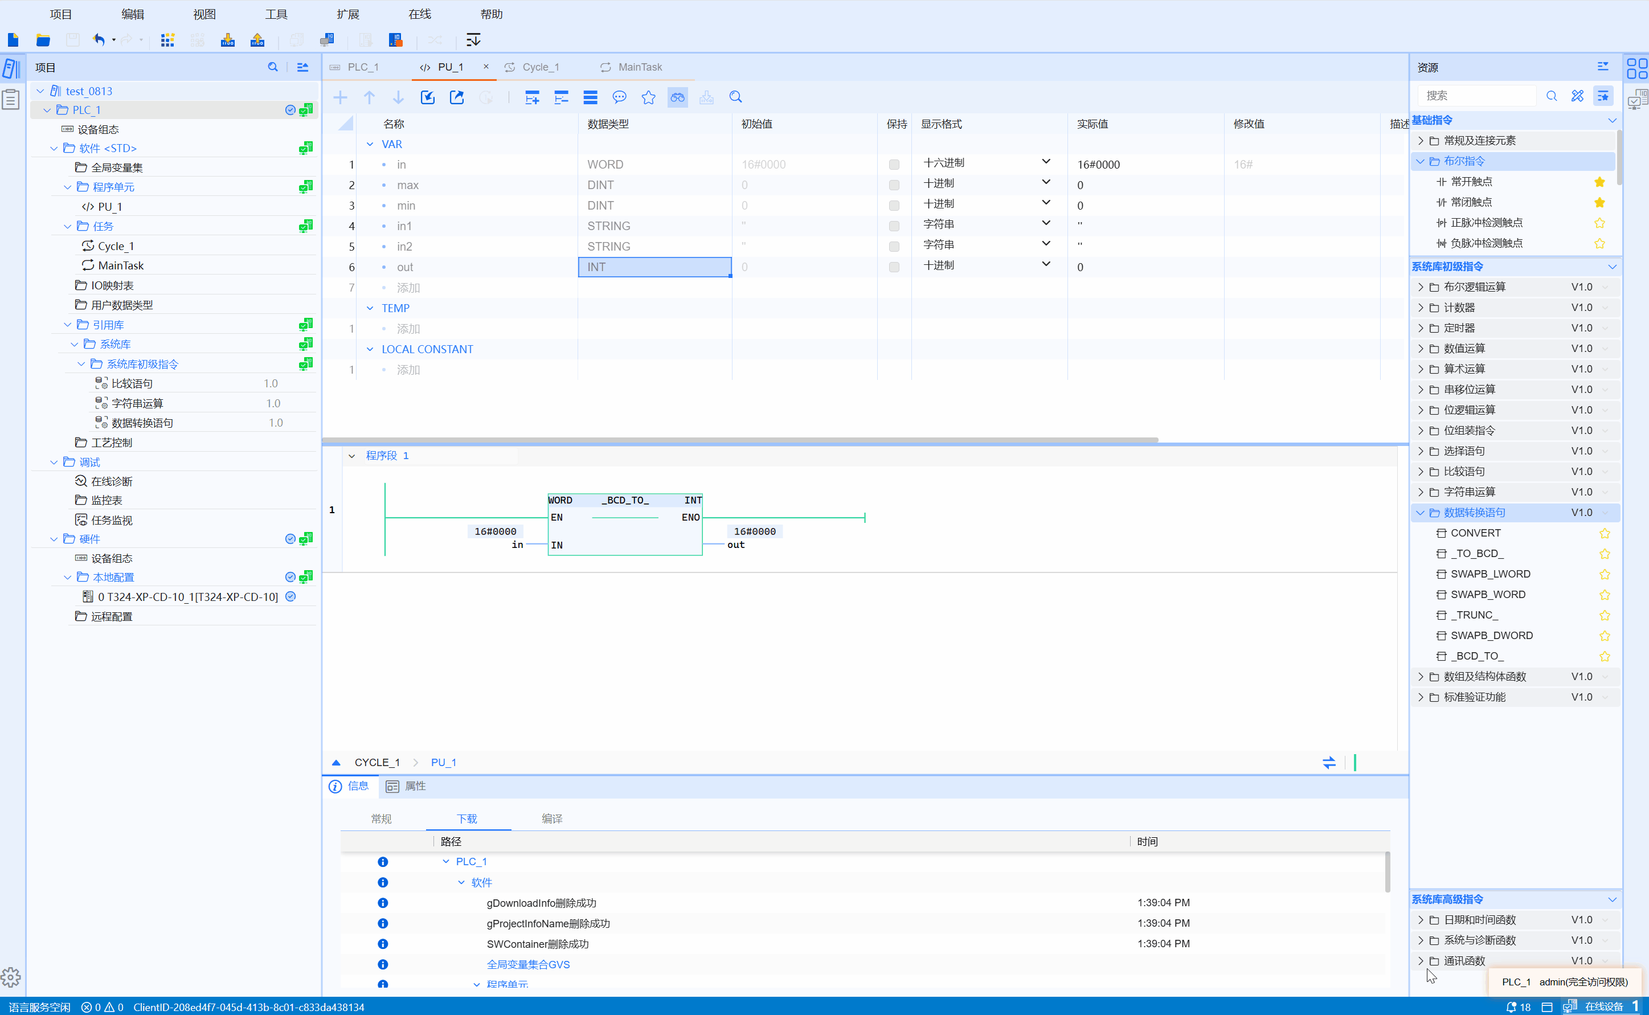Click the resource search input field
The height and width of the screenshot is (1015, 1649).
pyautogui.click(x=1476, y=95)
